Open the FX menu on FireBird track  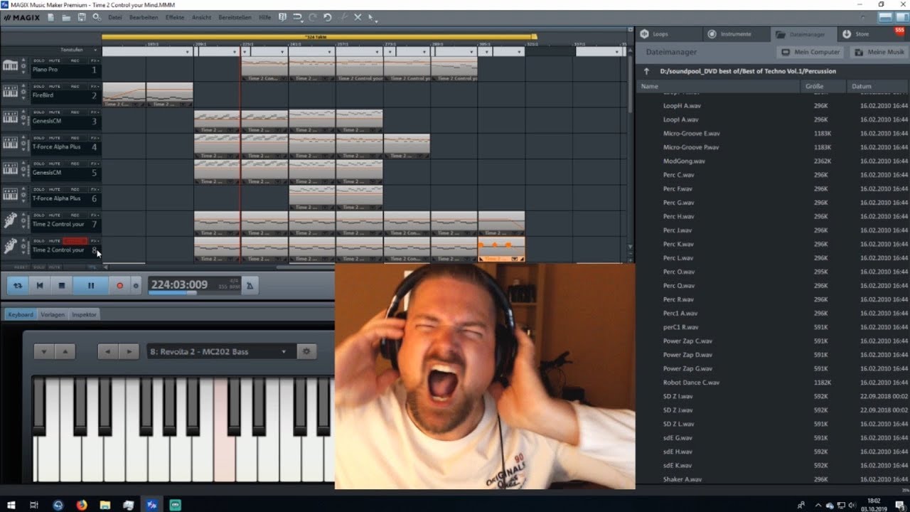94,87
